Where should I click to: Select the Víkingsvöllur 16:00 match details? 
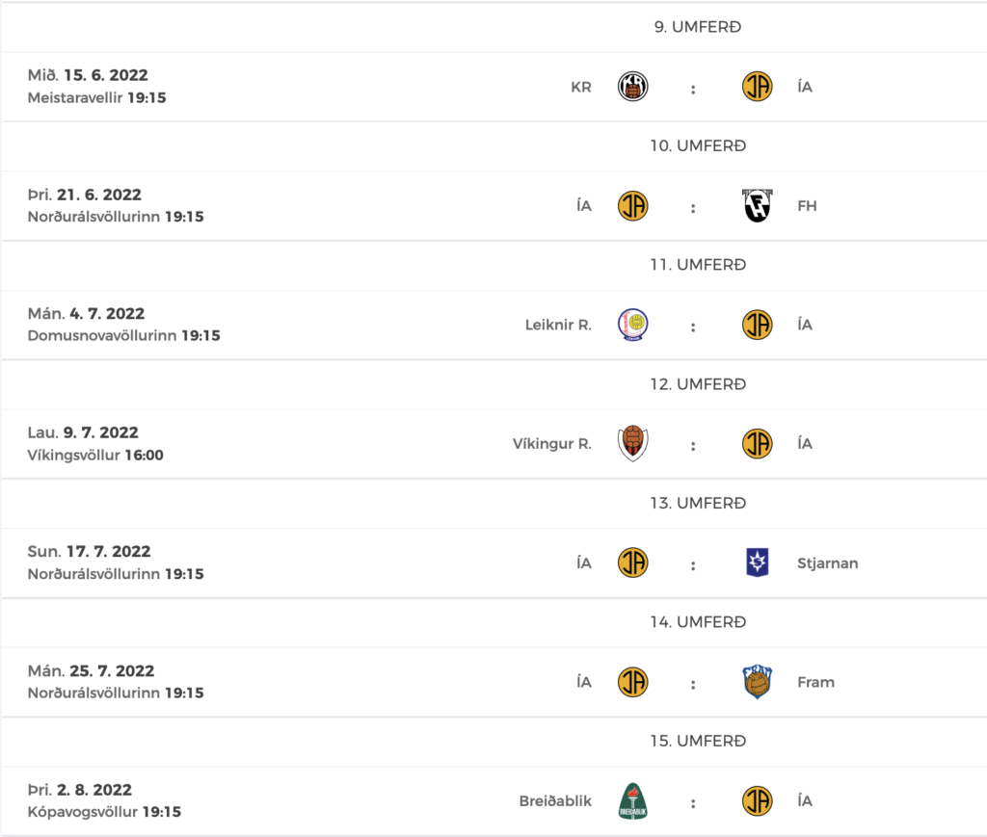point(95,456)
